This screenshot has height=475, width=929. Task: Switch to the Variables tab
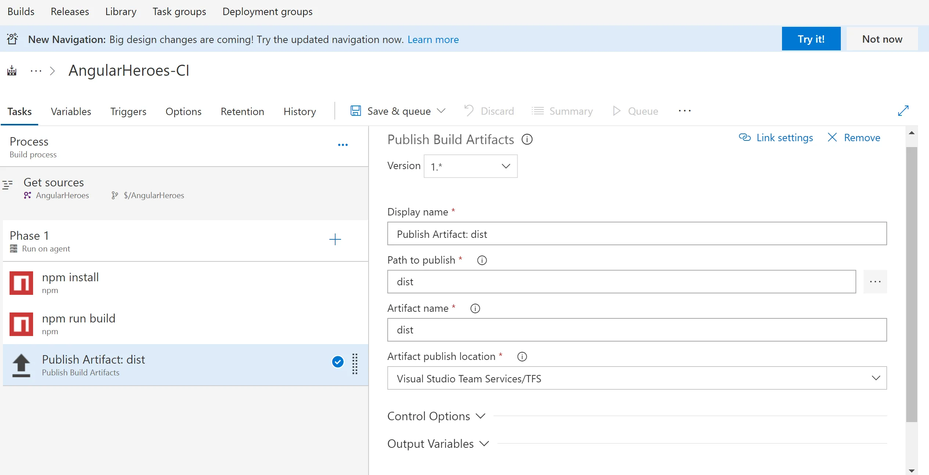(71, 111)
